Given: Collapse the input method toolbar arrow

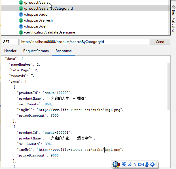Looking at the screenshot, I should pyautogui.click(x=156, y=164).
